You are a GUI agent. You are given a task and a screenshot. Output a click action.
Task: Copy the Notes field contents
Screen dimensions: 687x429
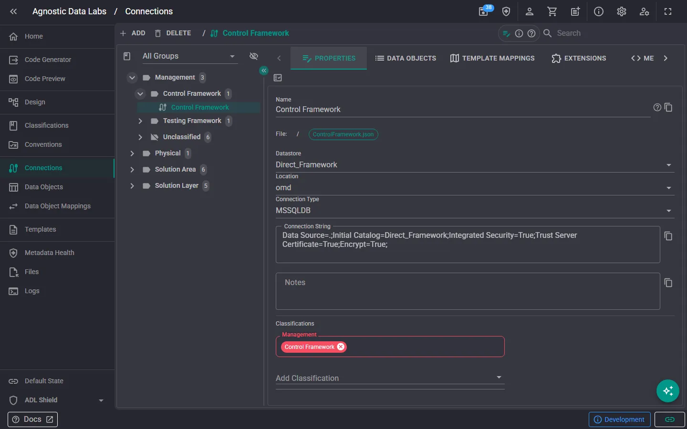[x=668, y=283]
